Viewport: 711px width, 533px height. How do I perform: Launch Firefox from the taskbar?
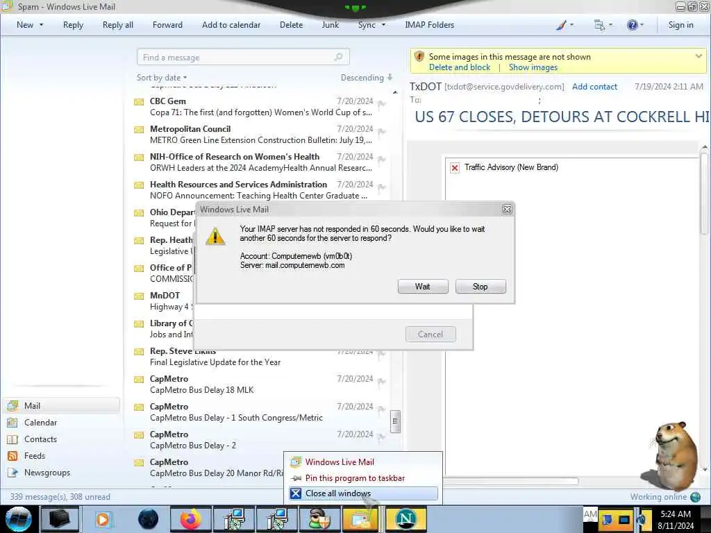(191, 519)
